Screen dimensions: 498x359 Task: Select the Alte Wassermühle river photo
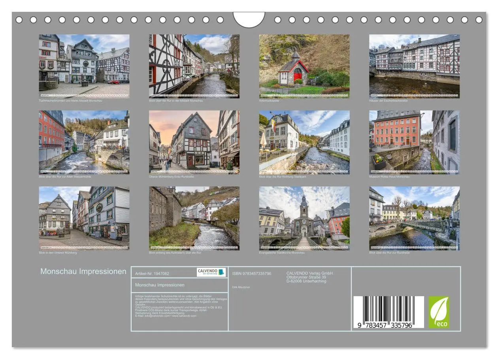point(84,142)
